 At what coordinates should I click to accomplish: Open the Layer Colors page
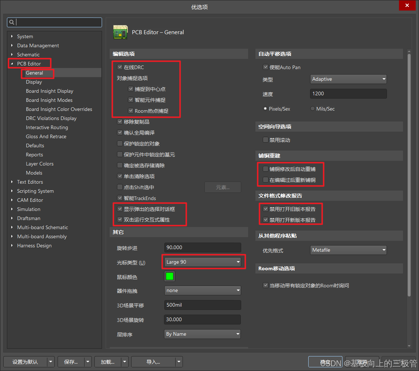tap(40, 164)
